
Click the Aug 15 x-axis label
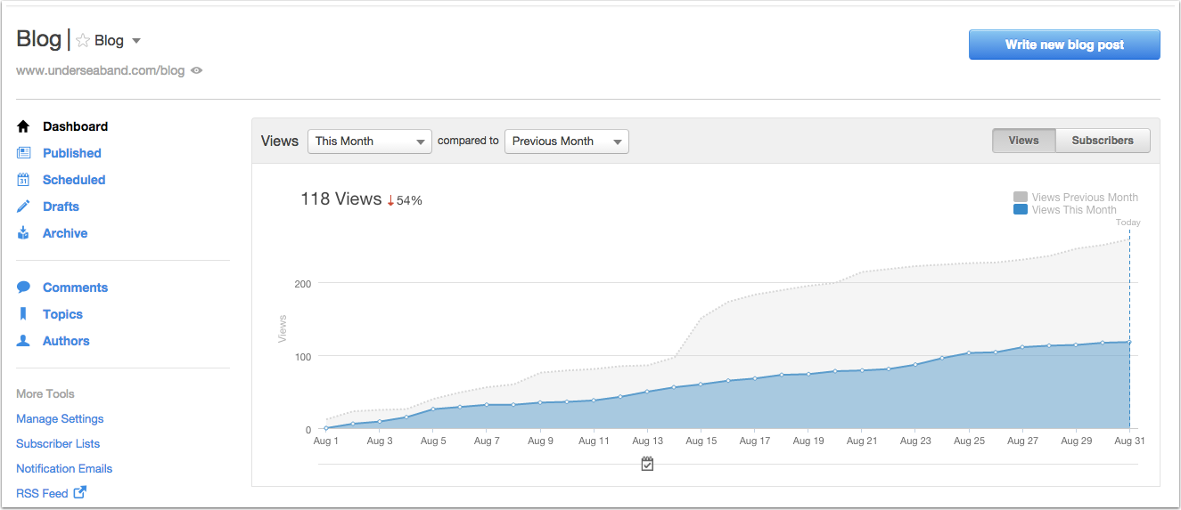click(x=701, y=441)
